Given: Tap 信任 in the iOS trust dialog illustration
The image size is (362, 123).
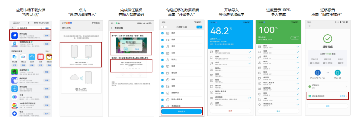Looking at the screenshot, I should 126,49.
